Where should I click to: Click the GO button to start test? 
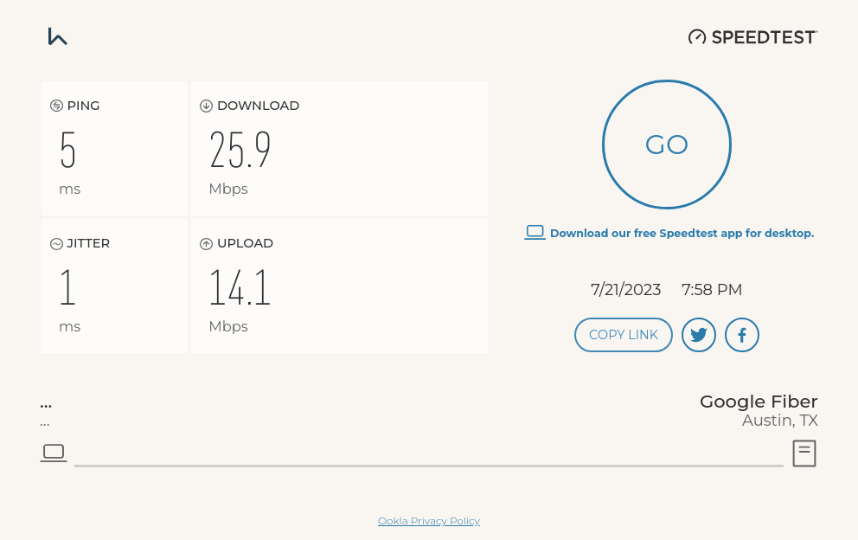click(666, 145)
